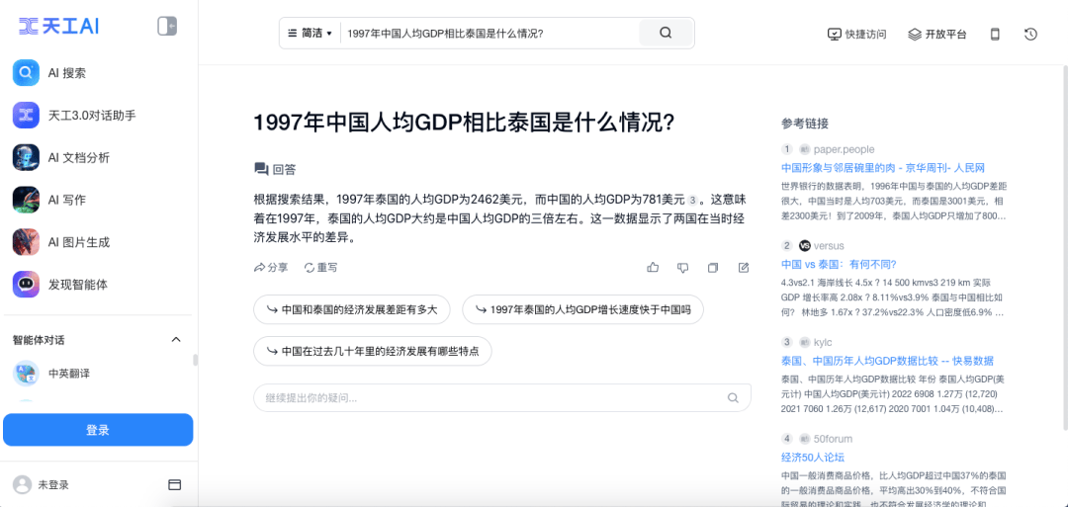Click the search magnifier button
Screen dimensions: 1068x507
point(666,33)
